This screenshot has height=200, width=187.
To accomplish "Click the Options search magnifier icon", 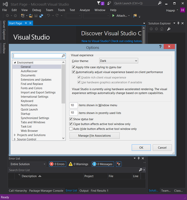I will point(63,55).
